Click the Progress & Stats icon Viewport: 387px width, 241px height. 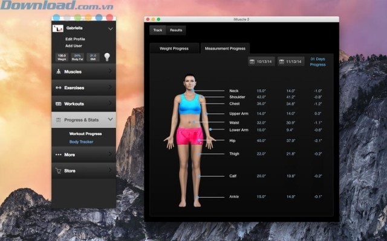point(59,120)
